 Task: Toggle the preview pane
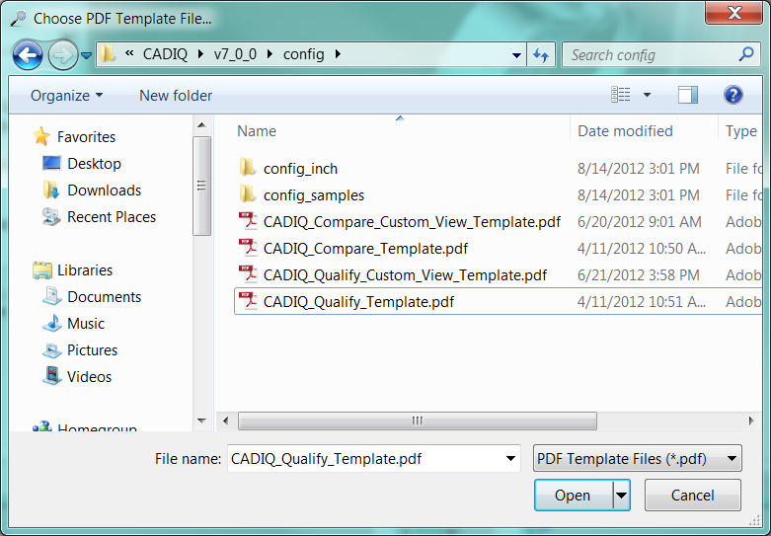click(x=688, y=95)
